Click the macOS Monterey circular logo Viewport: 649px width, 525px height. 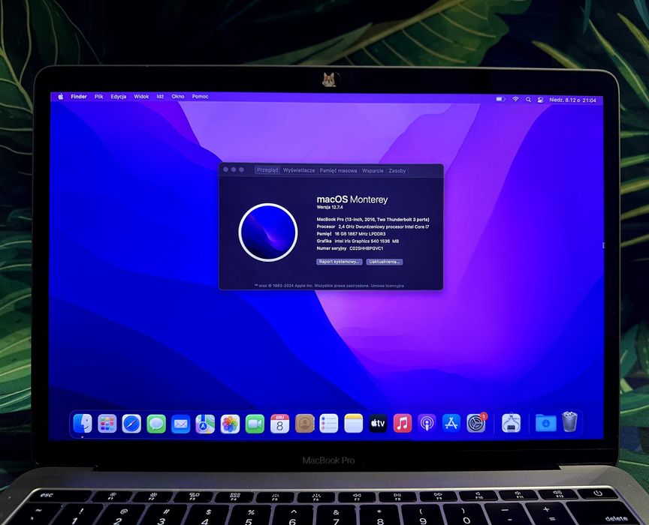point(268,232)
